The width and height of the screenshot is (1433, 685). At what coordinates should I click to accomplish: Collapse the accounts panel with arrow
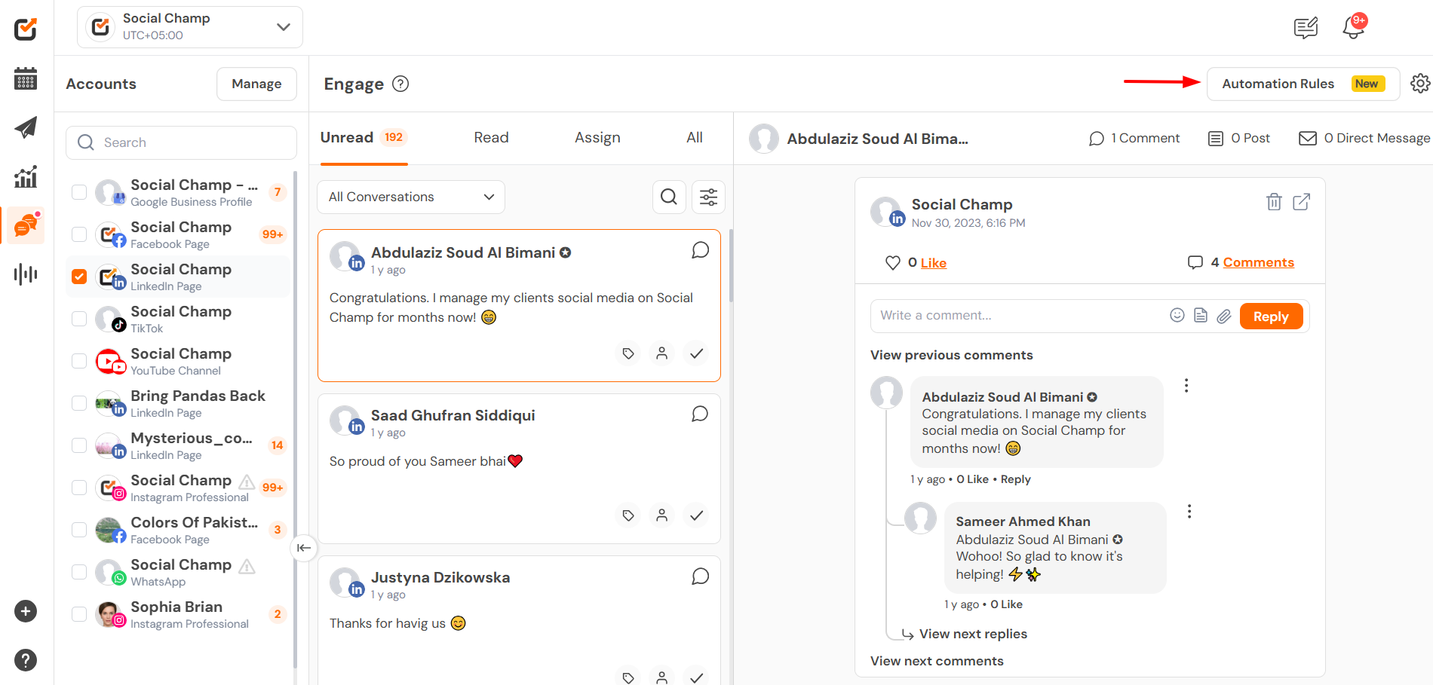[304, 548]
